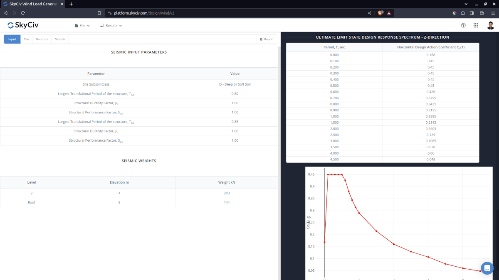Click the browser share icon in address bar

(x=369, y=13)
